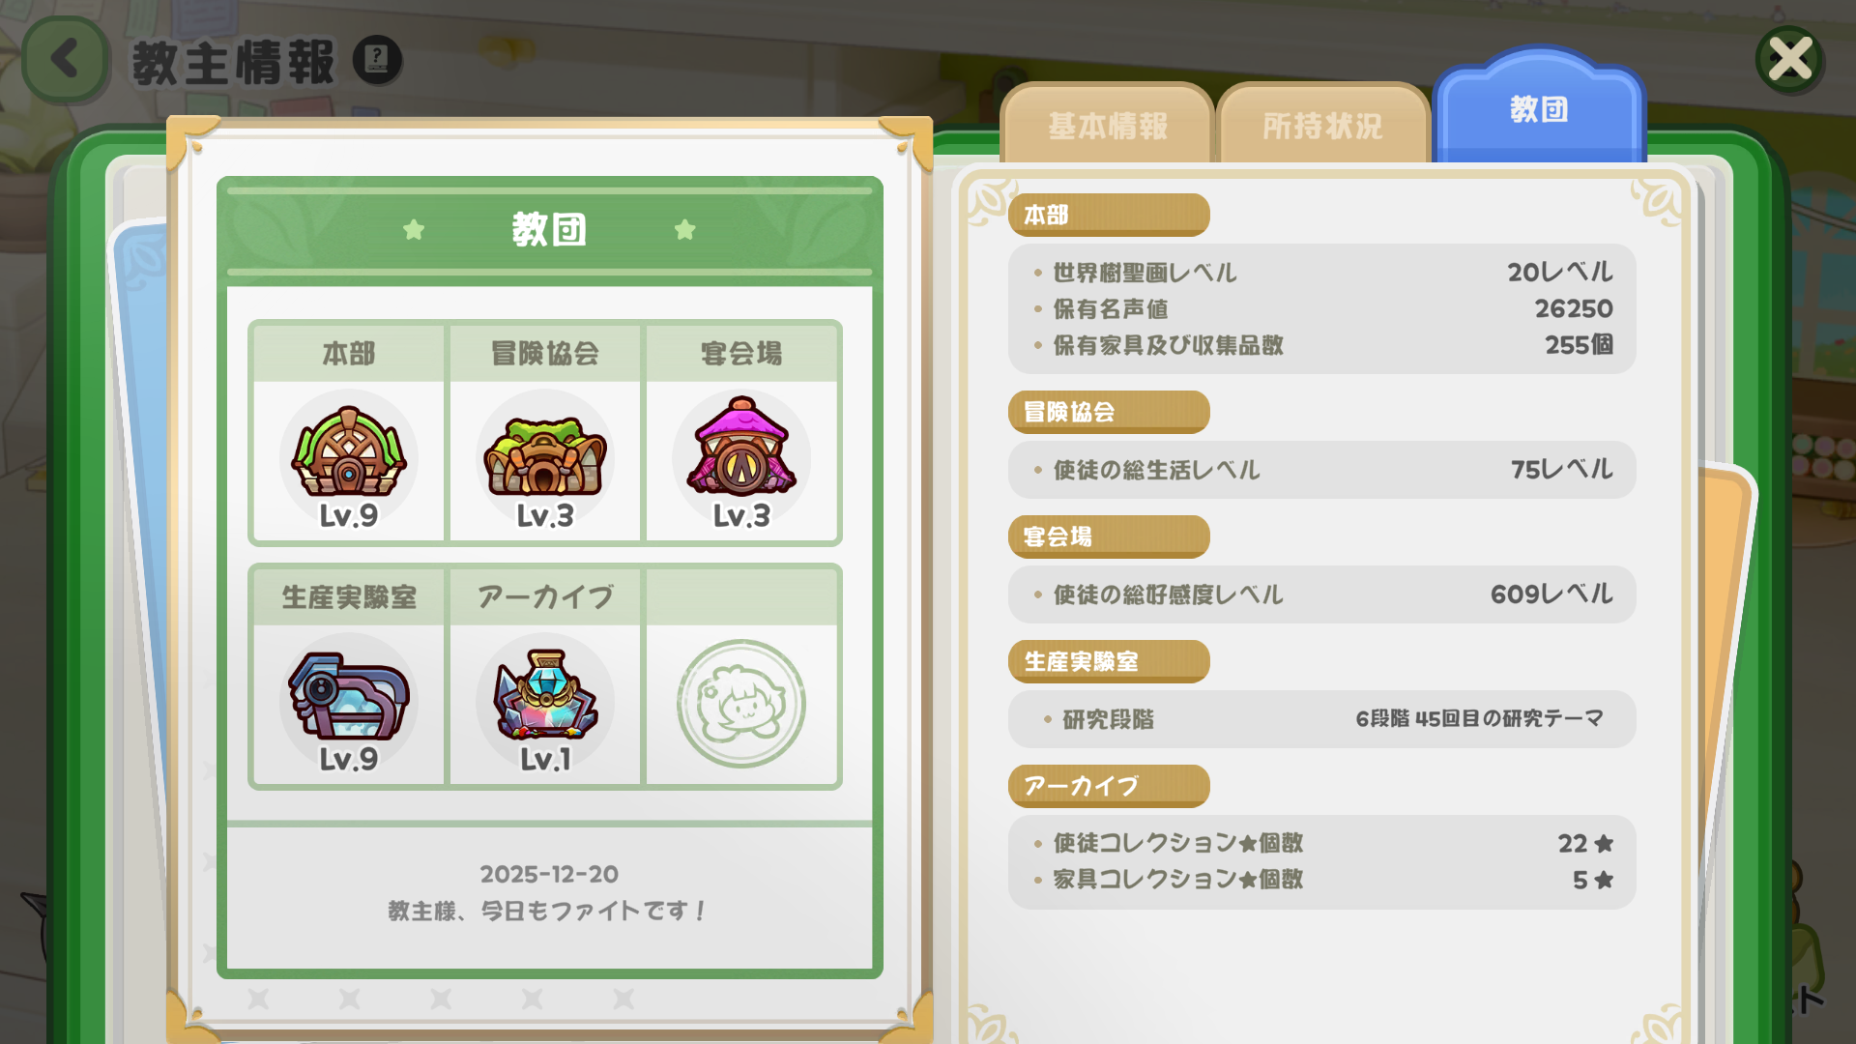Viewport: 1856px width, 1044px height.
Task: Switch to the 基本情報 tab
Action: pyautogui.click(x=1108, y=125)
